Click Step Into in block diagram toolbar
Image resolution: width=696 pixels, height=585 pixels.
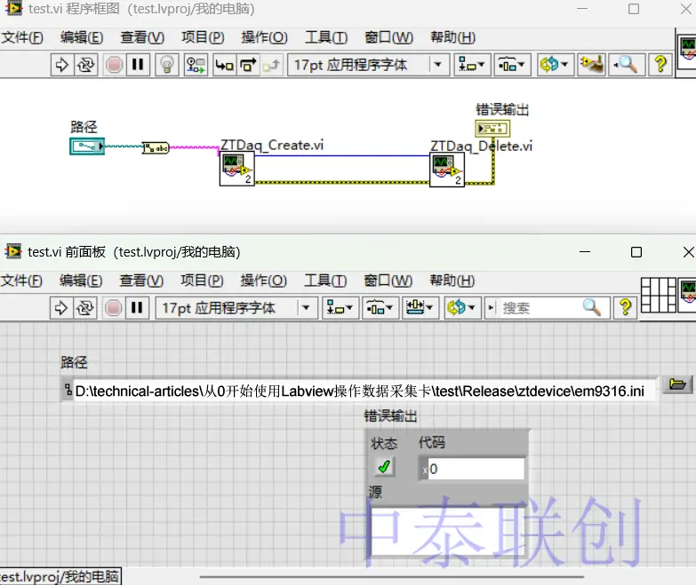pyautogui.click(x=225, y=65)
